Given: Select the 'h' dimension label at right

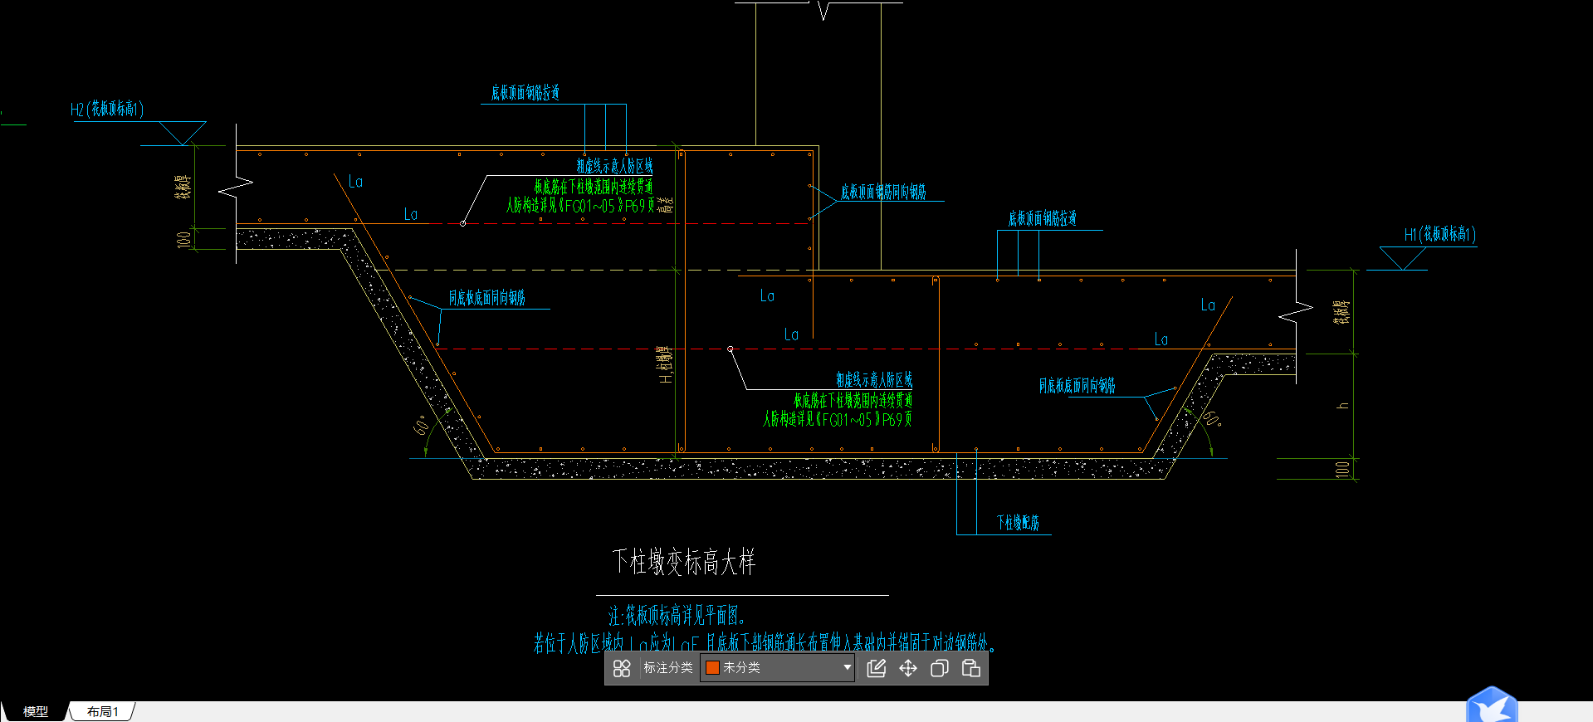Looking at the screenshot, I should point(1342,406).
